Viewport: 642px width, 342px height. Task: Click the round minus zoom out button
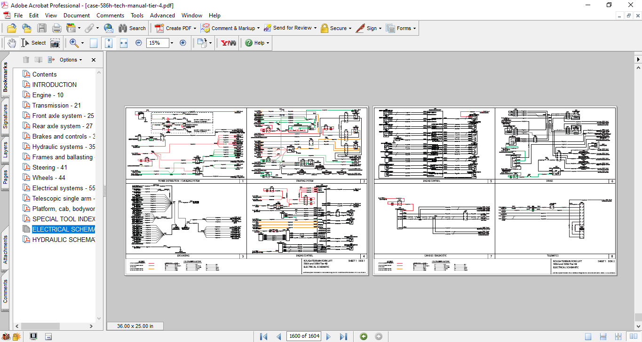139,43
